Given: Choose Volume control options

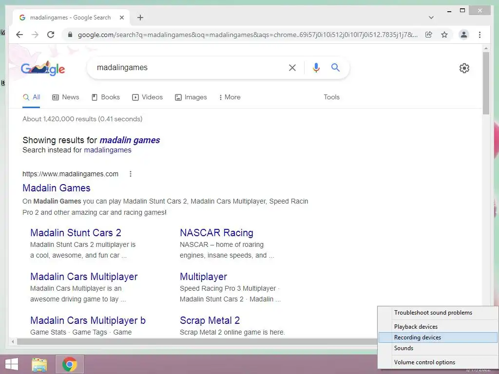Looking at the screenshot, I should 438,362.
